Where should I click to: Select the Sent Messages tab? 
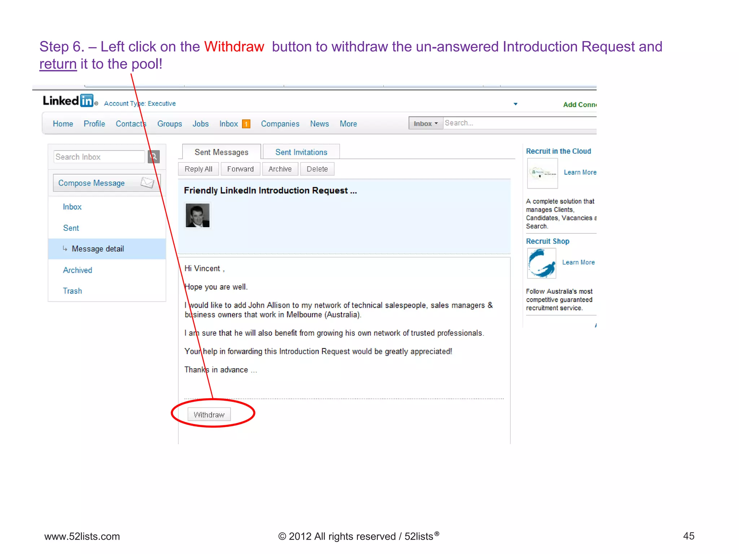coord(221,152)
